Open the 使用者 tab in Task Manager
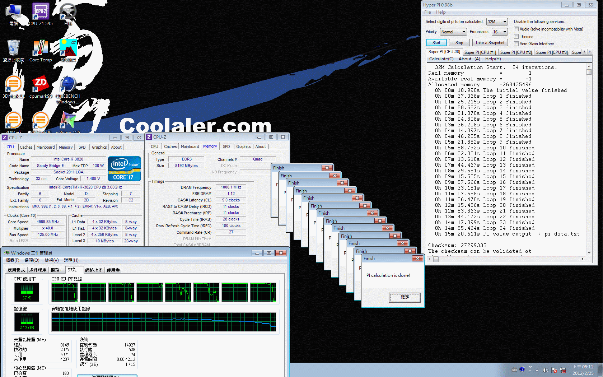This screenshot has width=603, height=377. (113, 270)
